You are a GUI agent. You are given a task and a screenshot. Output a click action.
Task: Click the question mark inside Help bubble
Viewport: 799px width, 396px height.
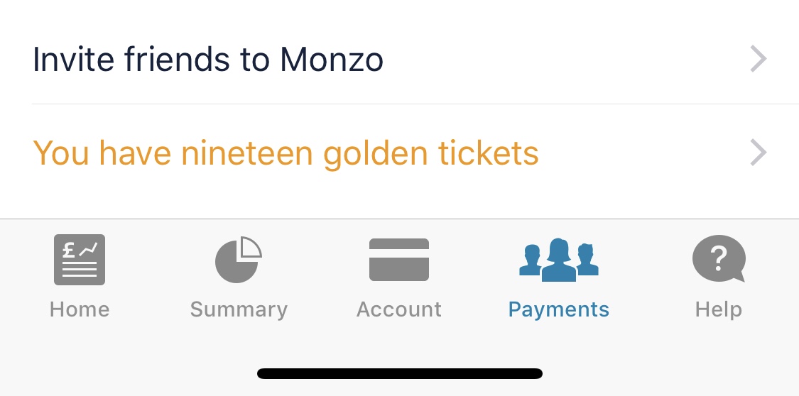click(x=718, y=256)
